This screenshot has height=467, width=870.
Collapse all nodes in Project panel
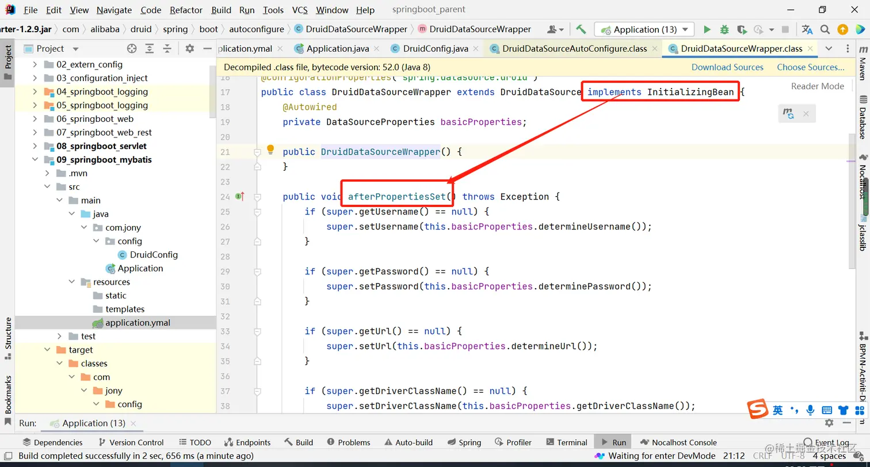(x=167, y=49)
